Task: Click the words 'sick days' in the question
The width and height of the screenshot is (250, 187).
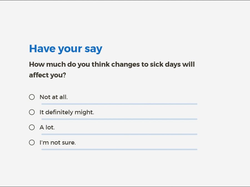Action: (x=165, y=65)
